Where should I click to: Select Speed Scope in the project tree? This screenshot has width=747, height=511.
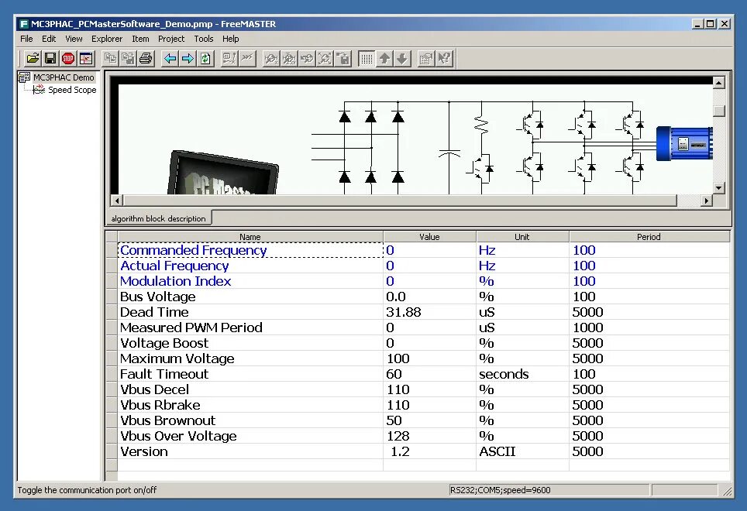(x=72, y=90)
